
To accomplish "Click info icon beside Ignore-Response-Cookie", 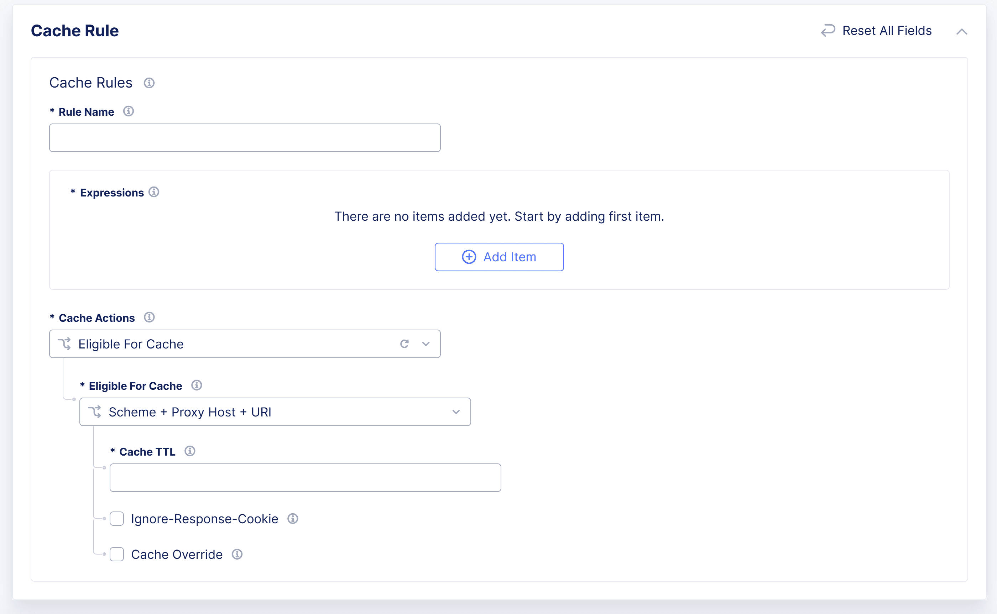I will click(292, 519).
